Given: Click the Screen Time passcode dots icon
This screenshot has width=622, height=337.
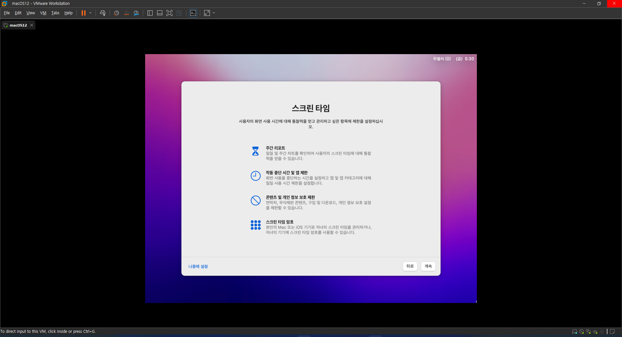Looking at the screenshot, I should tap(256, 225).
